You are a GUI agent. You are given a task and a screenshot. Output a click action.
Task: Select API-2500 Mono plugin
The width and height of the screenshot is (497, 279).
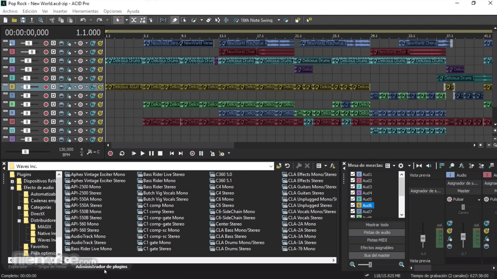pyautogui.click(x=86, y=187)
